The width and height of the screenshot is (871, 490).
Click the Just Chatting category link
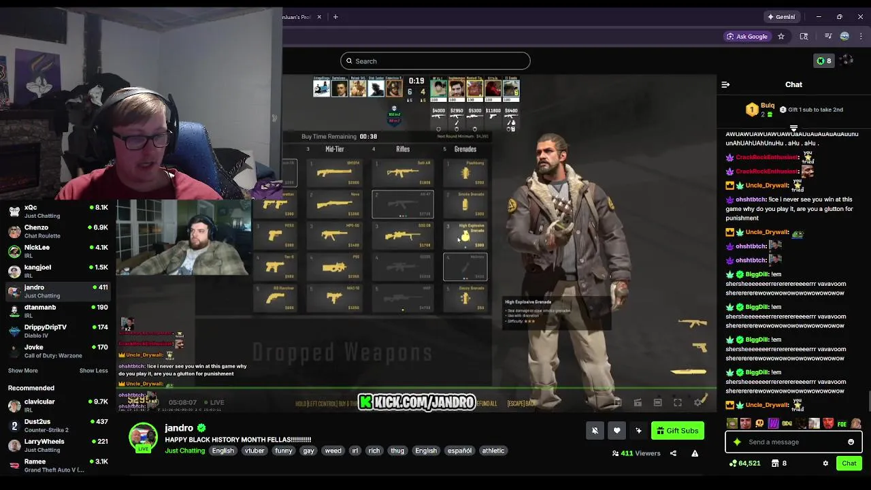[x=184, y=451]
